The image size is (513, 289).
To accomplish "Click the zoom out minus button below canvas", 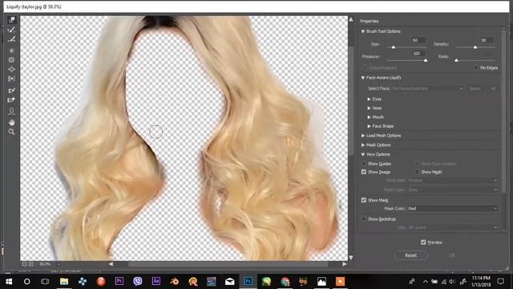I will pyautogui.click(x=25, y=264).
